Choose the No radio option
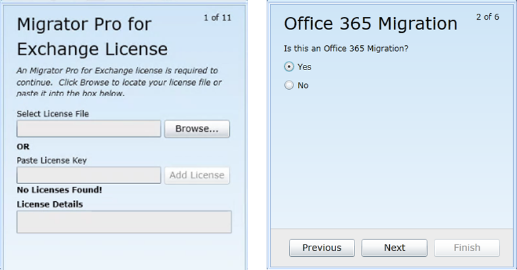This screenshot has width=517, height=270. (289, 85)
